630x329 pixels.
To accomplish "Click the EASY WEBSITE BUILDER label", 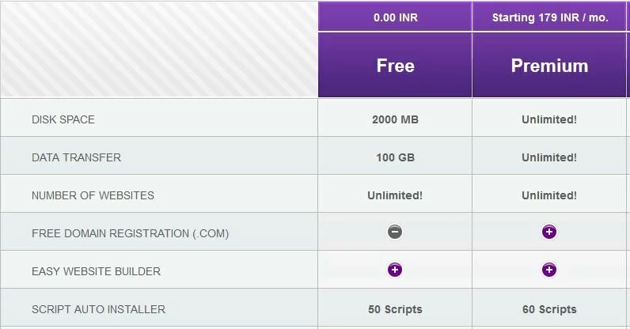I will (96, 271).
